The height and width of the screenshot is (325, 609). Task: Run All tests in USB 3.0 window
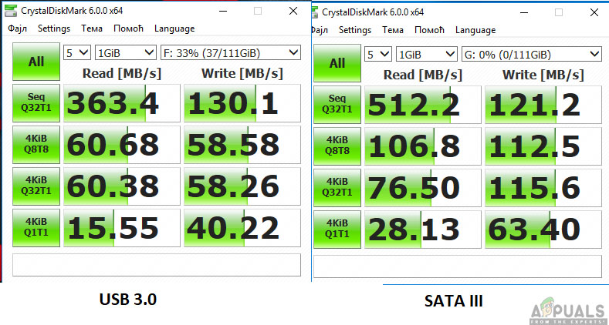click(36, 62)
